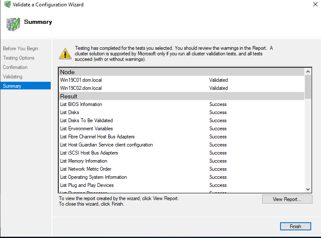
Task: Select the Summary step in sidebar
Action: point(12,86)
